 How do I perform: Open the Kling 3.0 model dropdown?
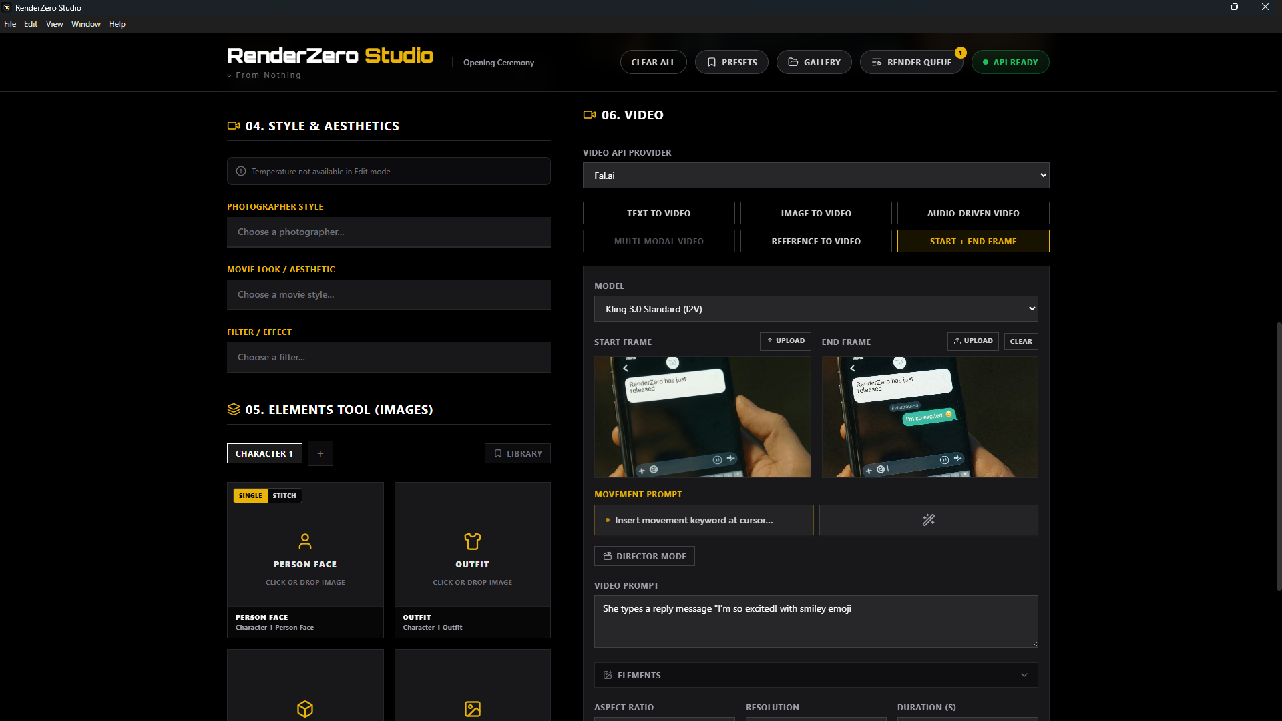coord(815,309)
